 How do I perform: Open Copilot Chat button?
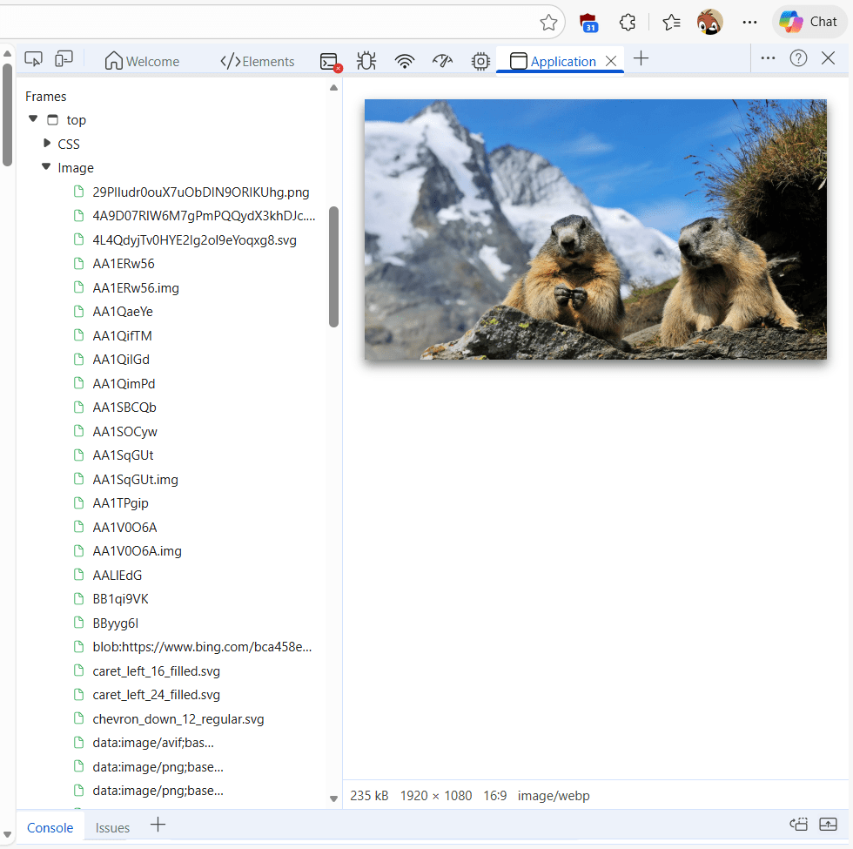[x=809, y=22]
